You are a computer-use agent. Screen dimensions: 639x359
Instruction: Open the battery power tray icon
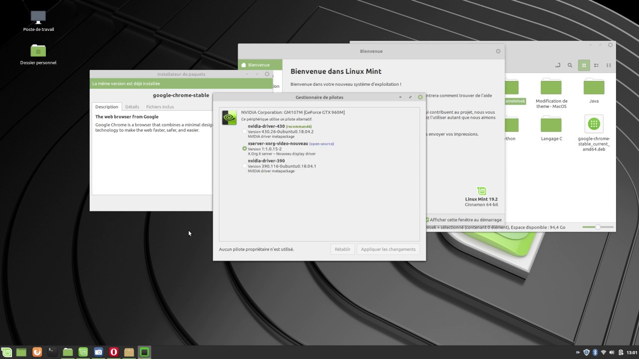(x=620, y=353)
